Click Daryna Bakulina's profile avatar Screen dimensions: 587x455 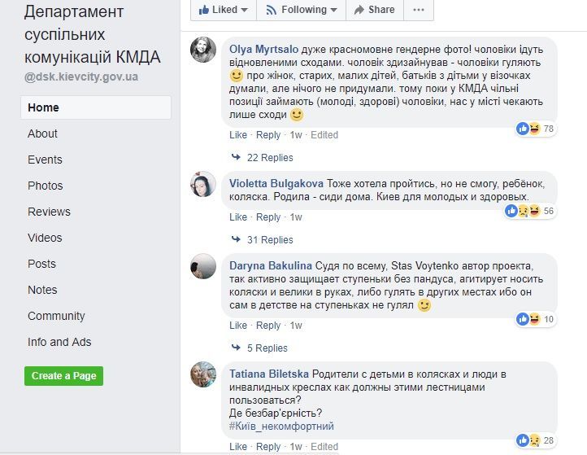coord(202,266)
